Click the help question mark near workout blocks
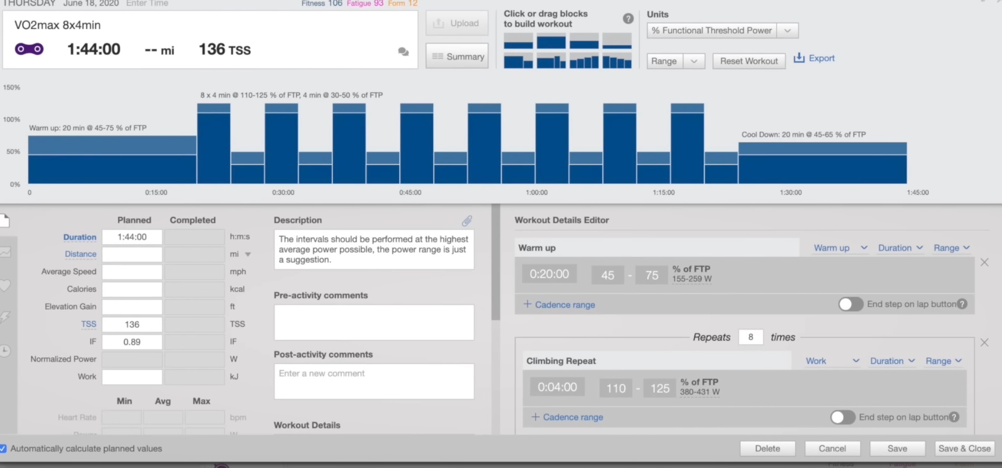This screenshot has width=1002, height=468. [x=628, y=19]
